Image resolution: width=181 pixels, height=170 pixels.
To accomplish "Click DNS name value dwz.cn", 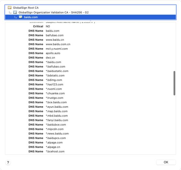I will point(50,57).
